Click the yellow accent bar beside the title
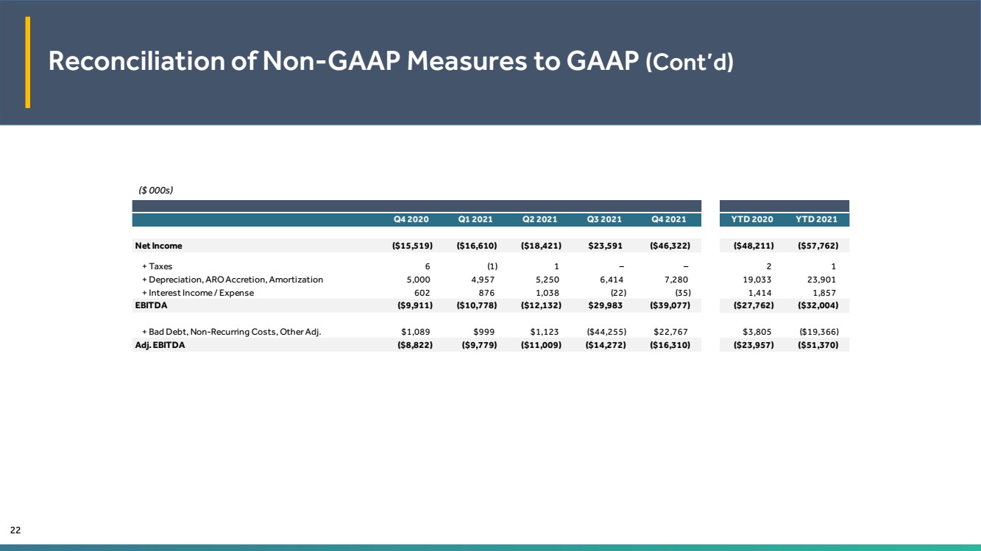The width and height of the screenshot is (981, 551). point(28,62)
